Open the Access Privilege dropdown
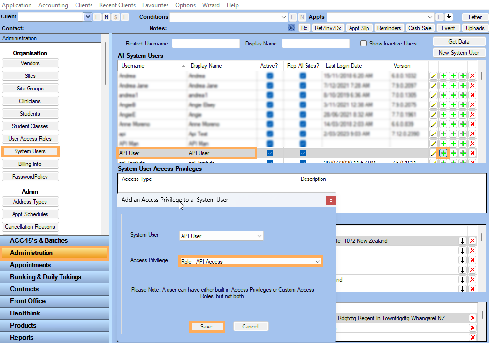This screenshot has height=343, width=489. (250, 261)
